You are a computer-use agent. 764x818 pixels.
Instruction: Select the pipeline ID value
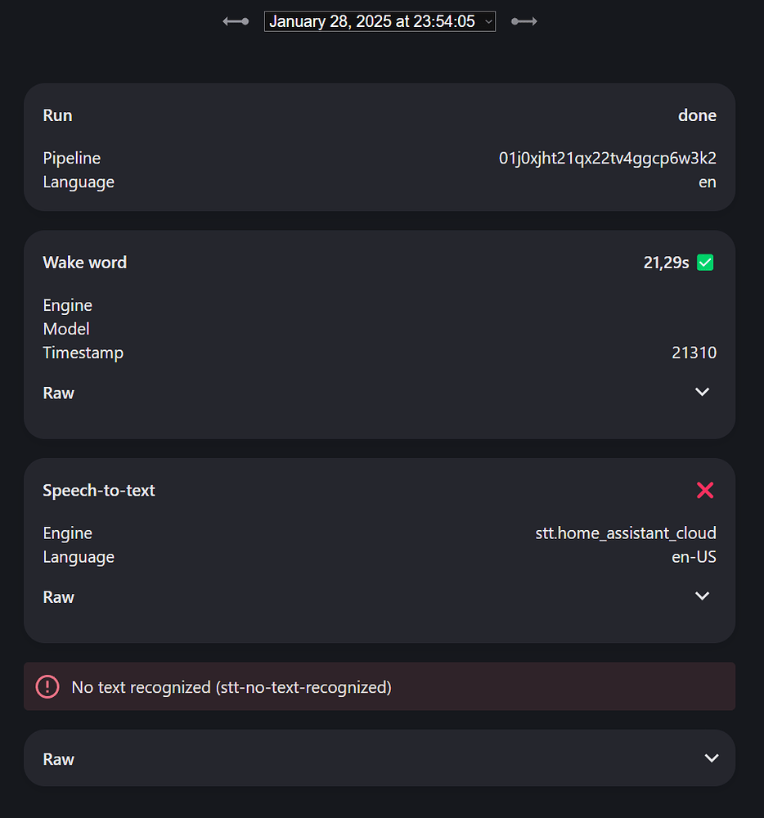(x=607, y=158)
